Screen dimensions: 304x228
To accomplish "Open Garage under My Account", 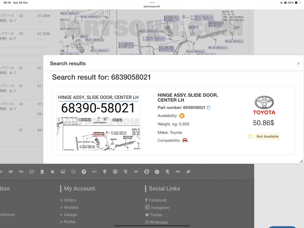I will pyautogui.click(x=71, y=215).
